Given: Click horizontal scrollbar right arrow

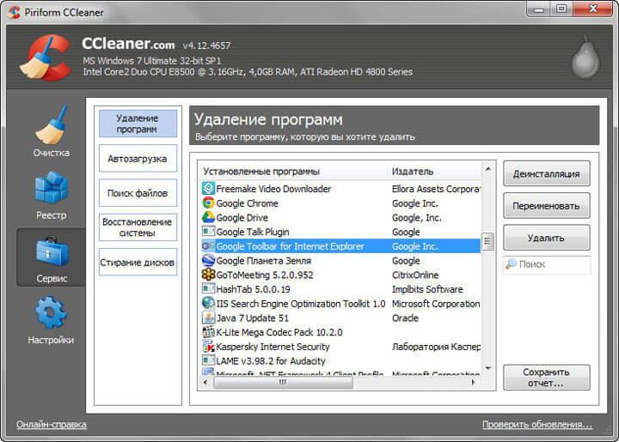Looking at the screenshot, I should pos(473,382).
